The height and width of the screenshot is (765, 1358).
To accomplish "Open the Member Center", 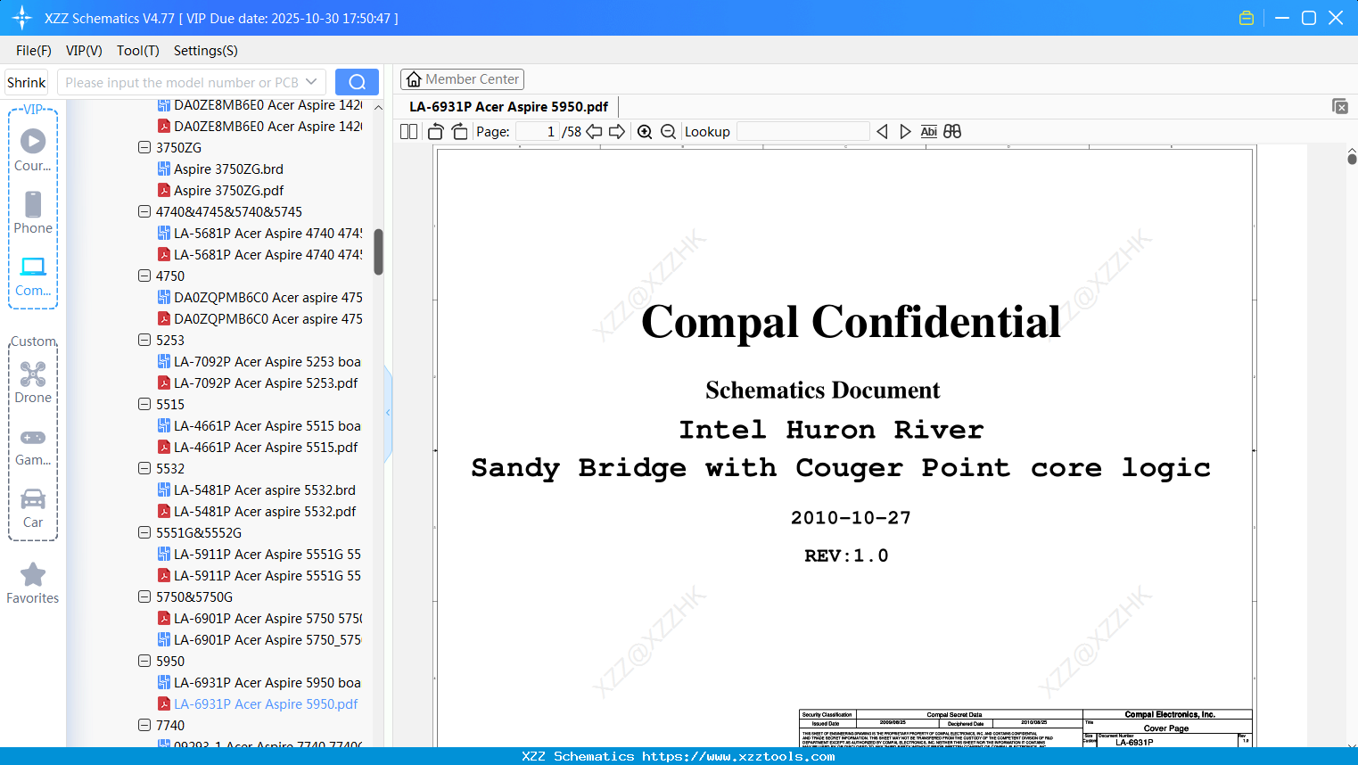I will pos(462,79).
